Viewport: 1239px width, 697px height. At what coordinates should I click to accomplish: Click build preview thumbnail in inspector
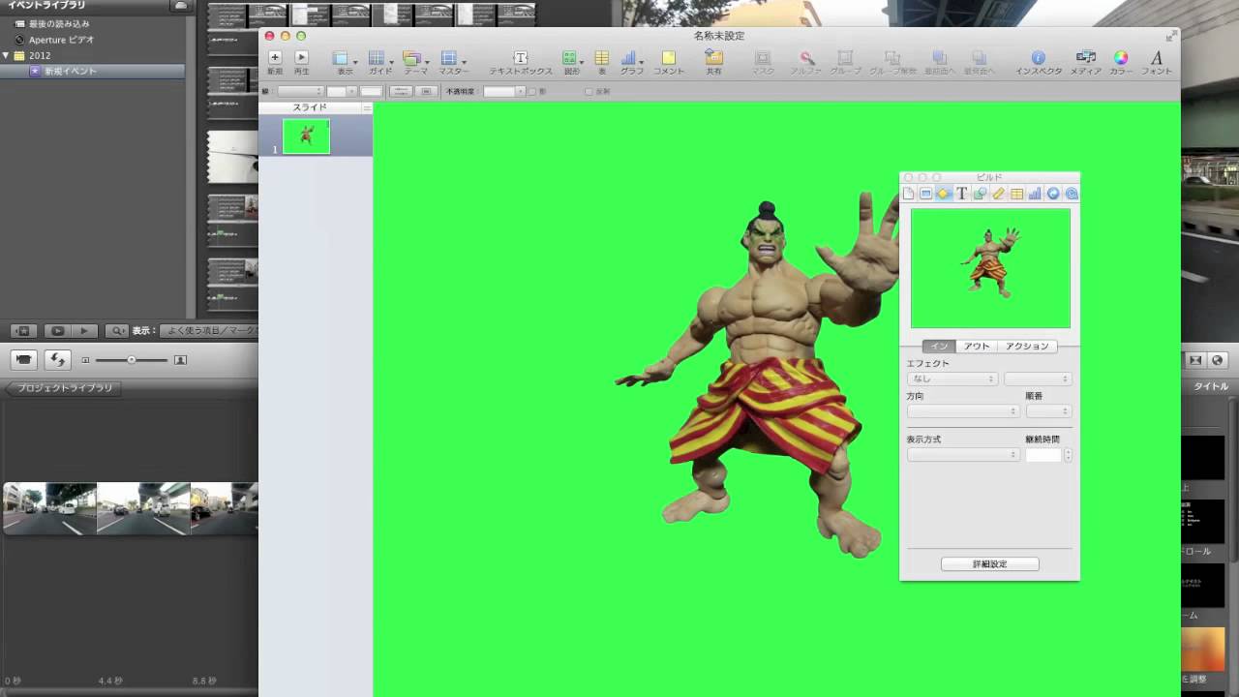[x=990, y=268]
